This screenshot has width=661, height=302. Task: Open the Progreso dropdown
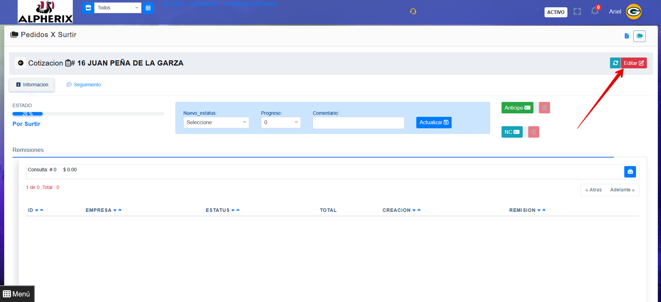coord(281,122)
